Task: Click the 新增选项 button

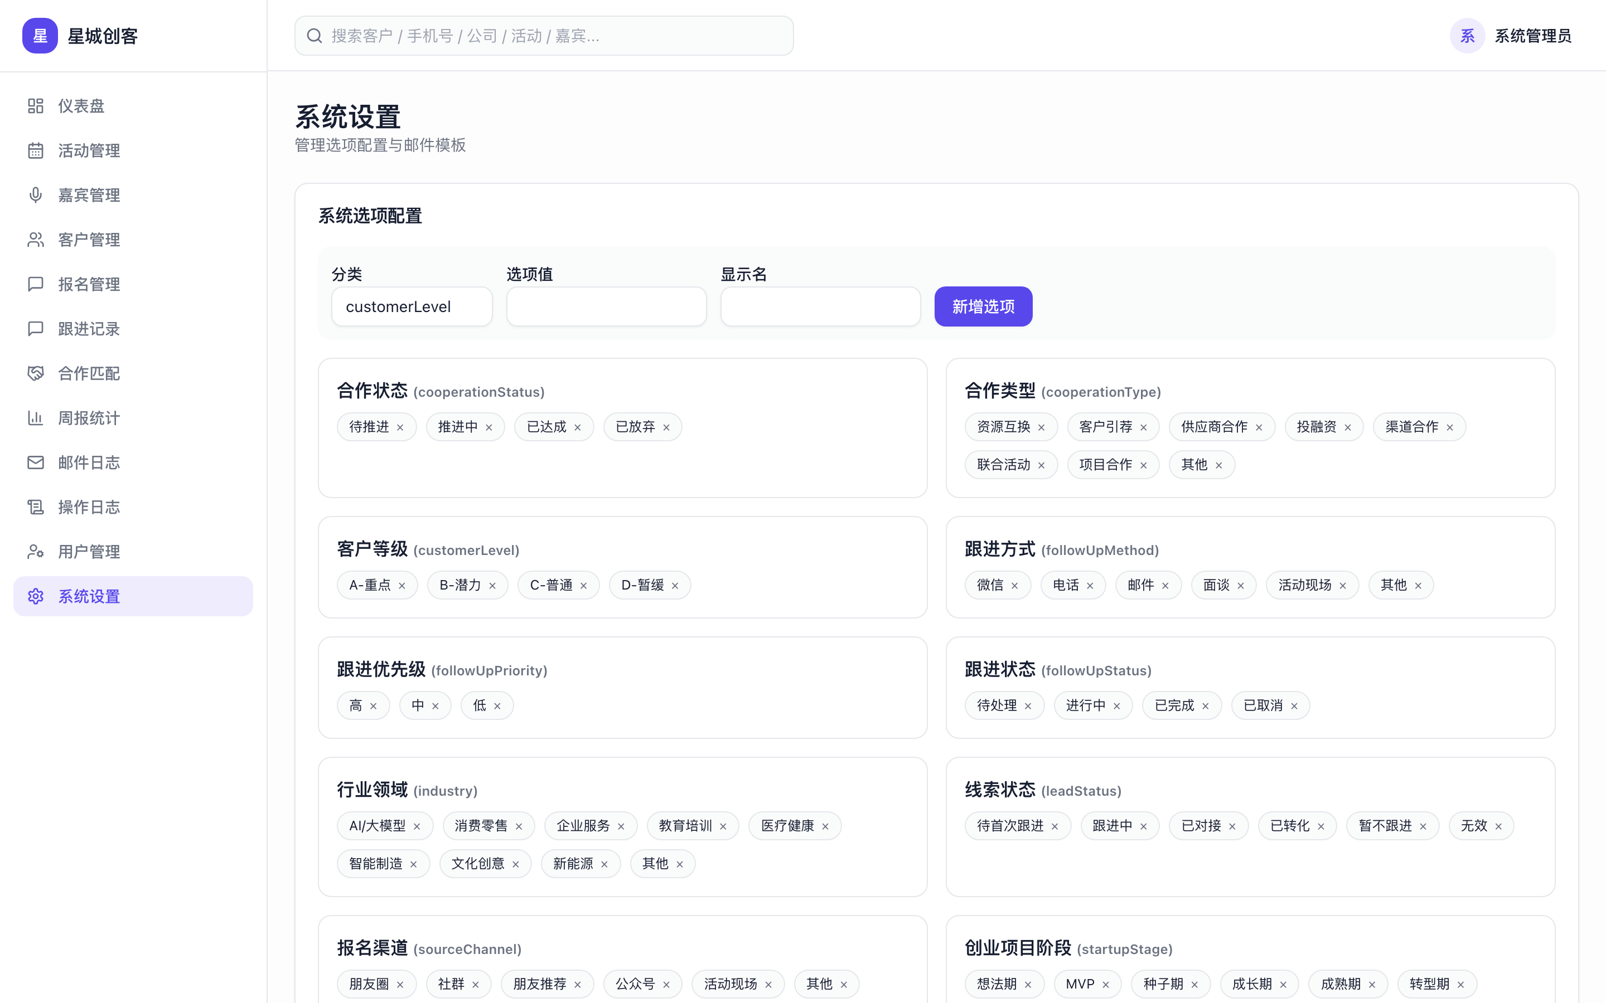Action: pos(983,306)
